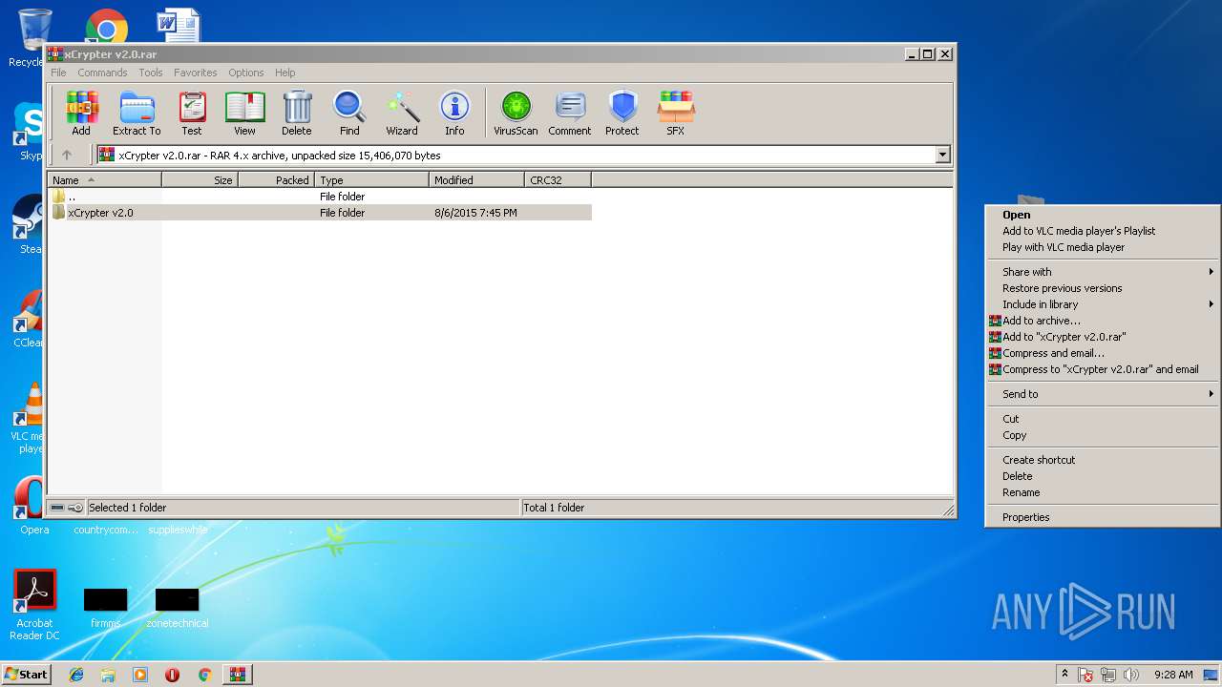Show hidden system tray icons
The width and height of the screenshot is (1222, 687).
click(x=1064, y=675)
